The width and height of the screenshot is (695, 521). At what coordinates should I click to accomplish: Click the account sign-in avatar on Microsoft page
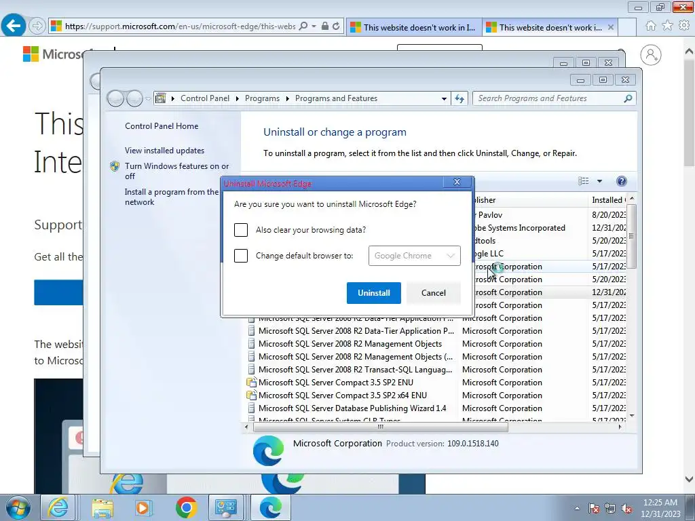pyautogui.click(x=651, y=55)
